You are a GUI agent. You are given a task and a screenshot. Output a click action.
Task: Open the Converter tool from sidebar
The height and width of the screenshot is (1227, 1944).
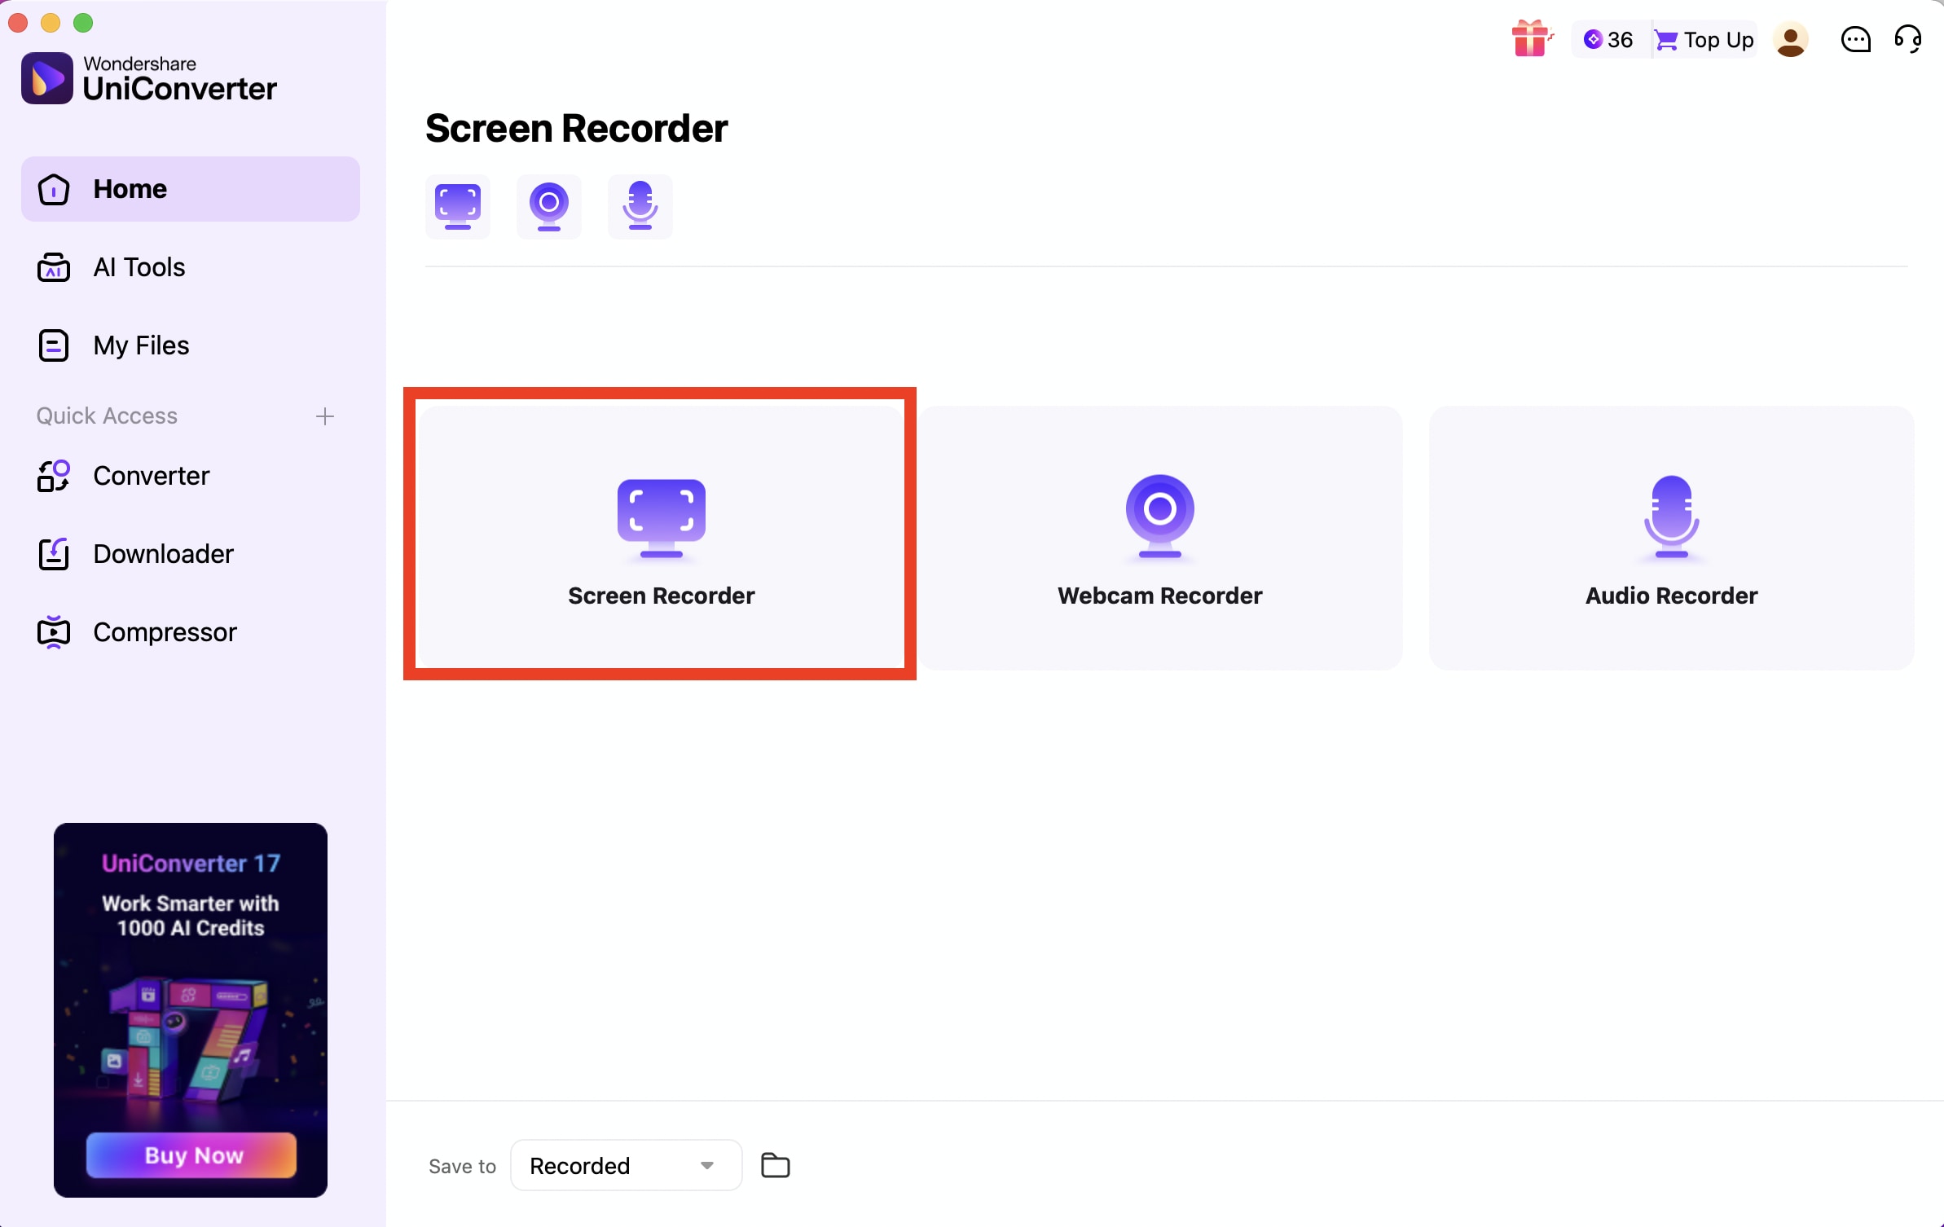point(152,476)
